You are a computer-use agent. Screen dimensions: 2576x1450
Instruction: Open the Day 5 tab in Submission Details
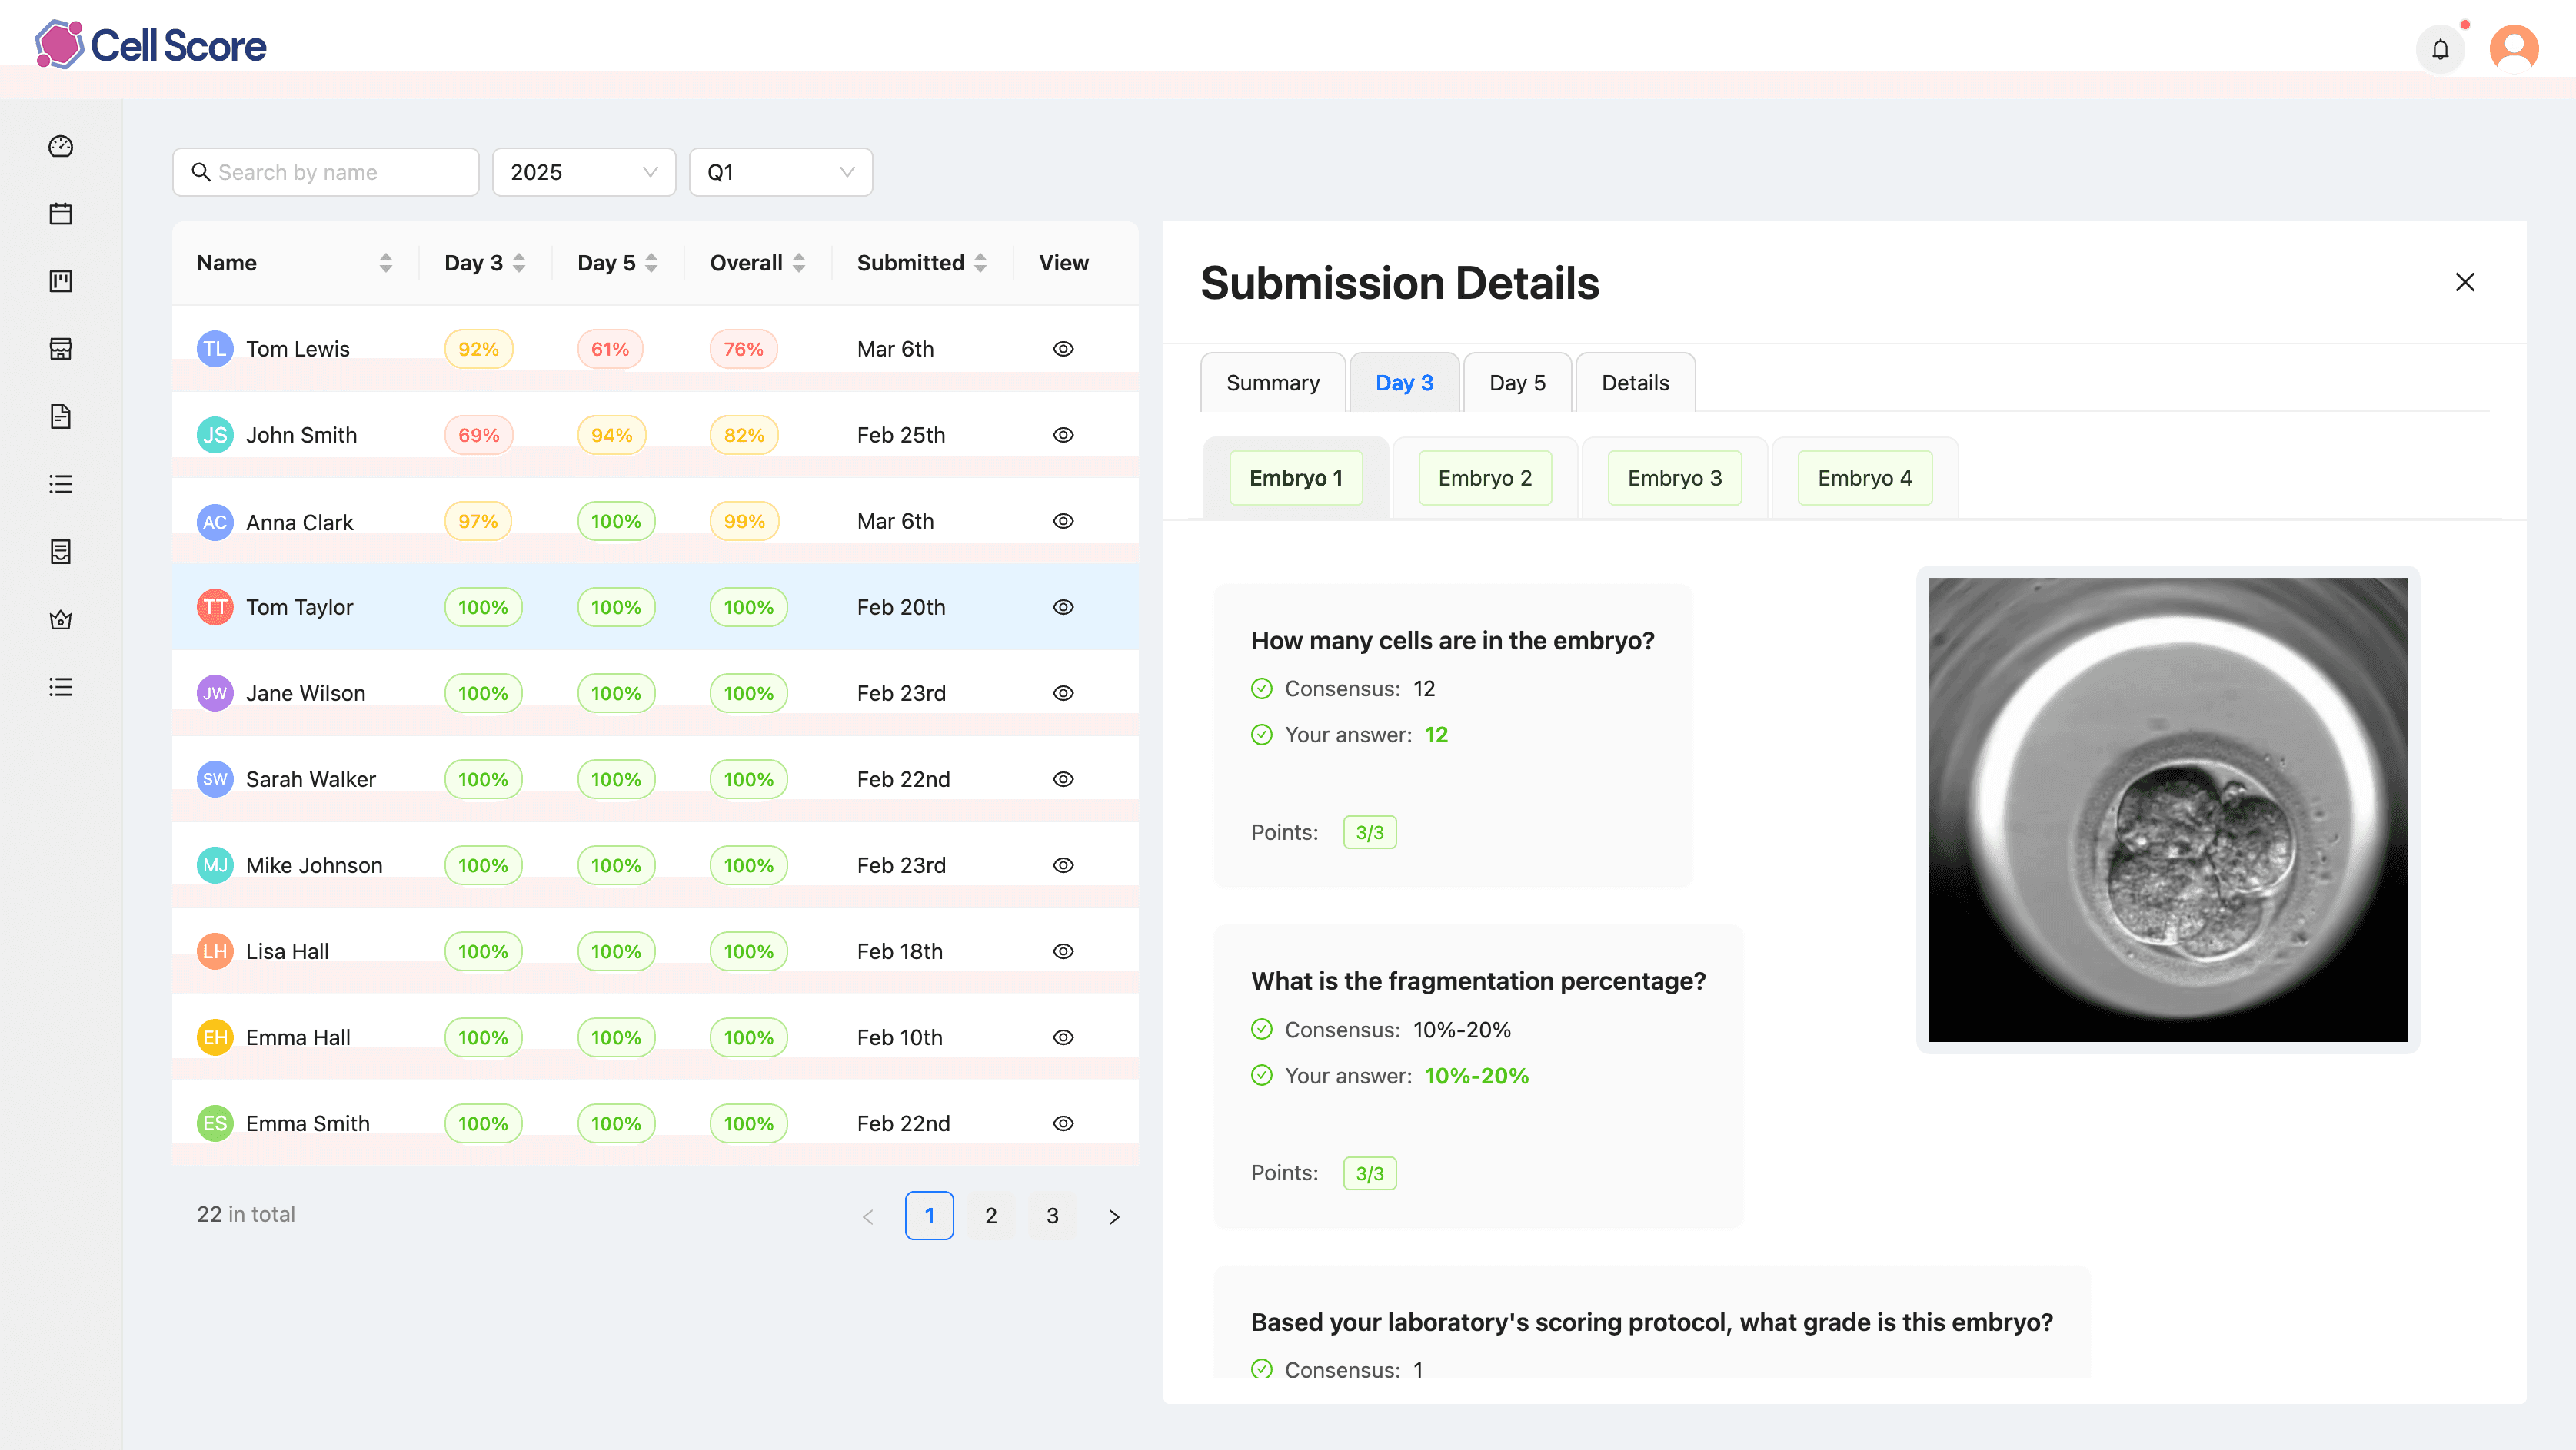coord(1516,382)
